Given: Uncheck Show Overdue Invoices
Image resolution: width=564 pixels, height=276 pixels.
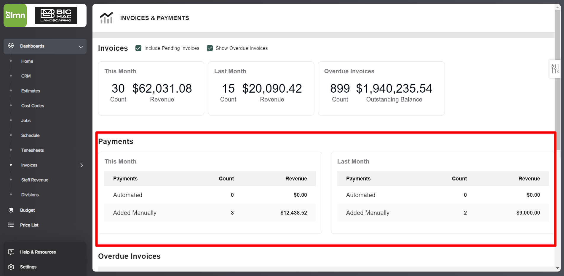Looking at the screenshot, I should pos(210,48).
